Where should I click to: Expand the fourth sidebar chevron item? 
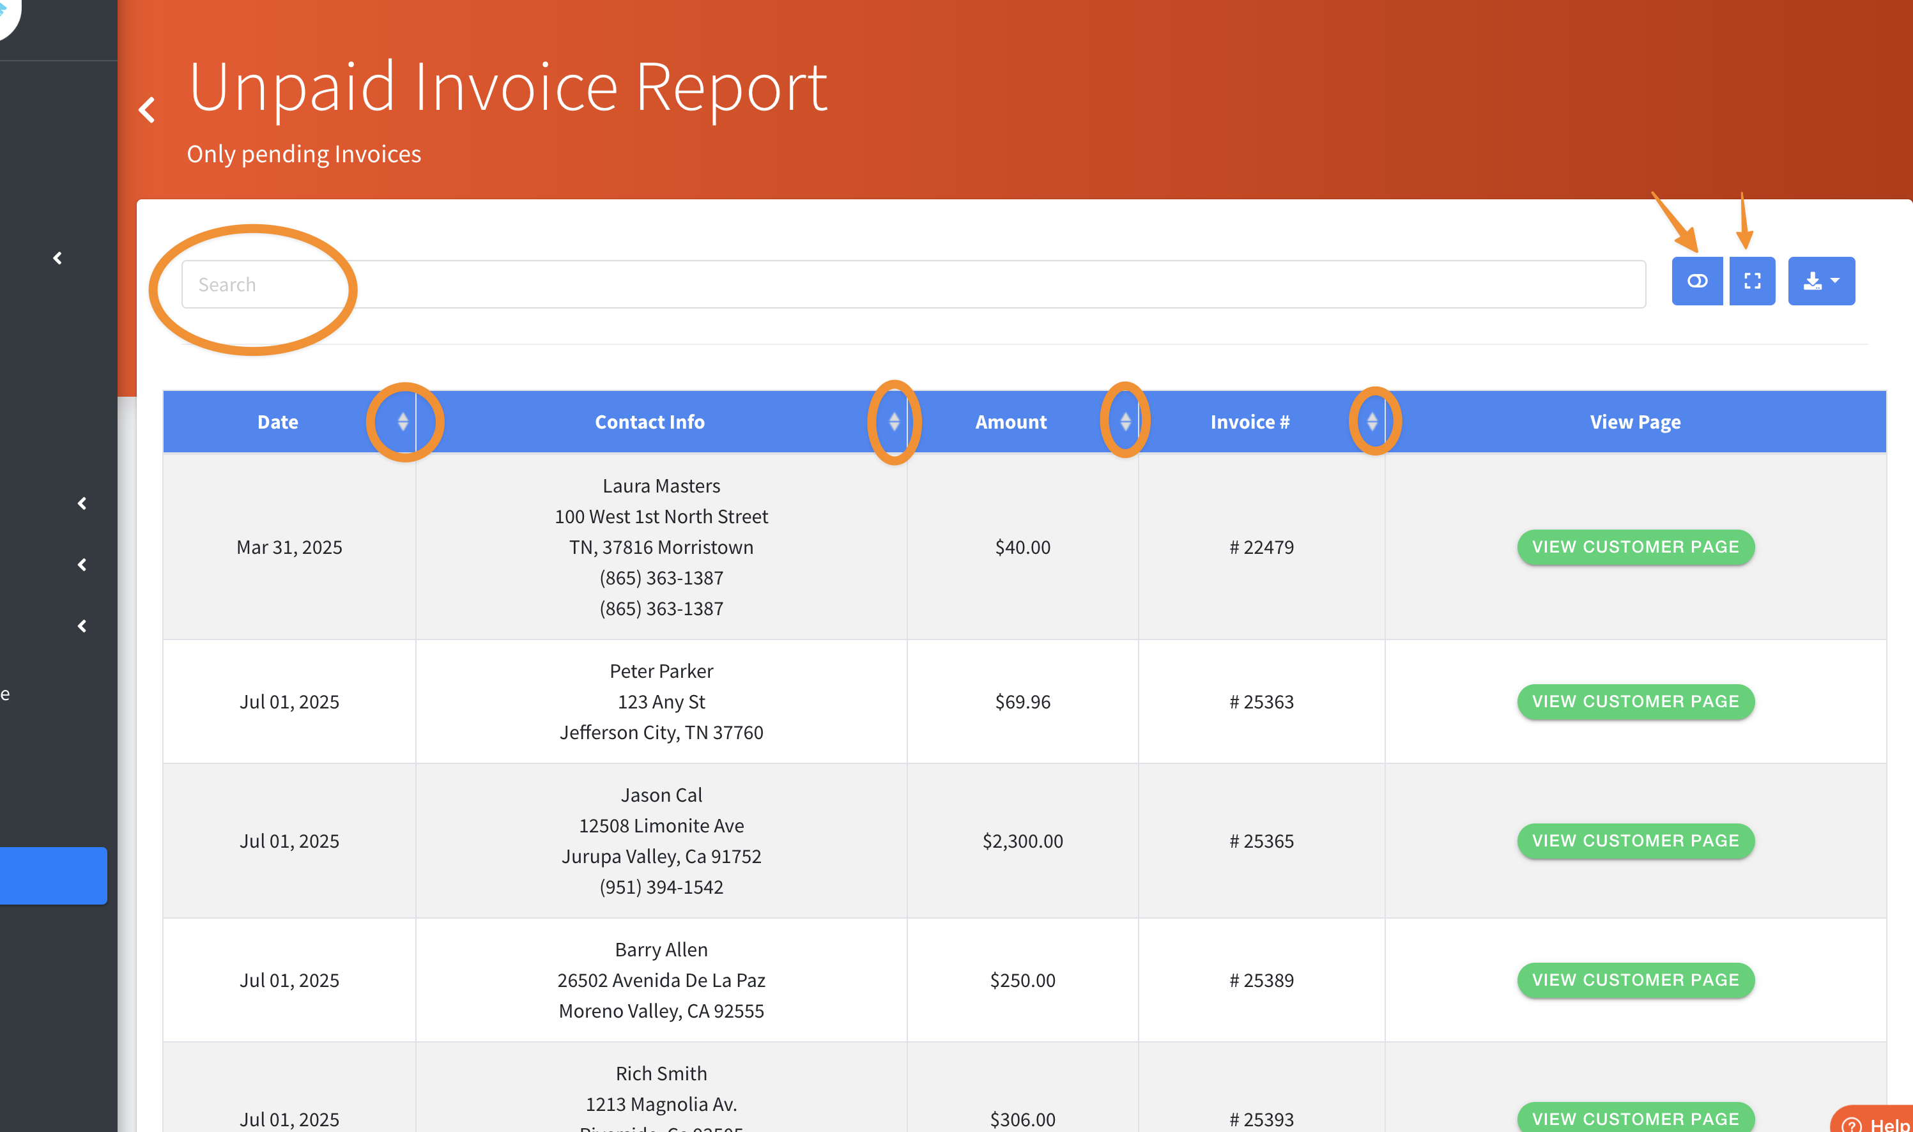click(82, 626)
